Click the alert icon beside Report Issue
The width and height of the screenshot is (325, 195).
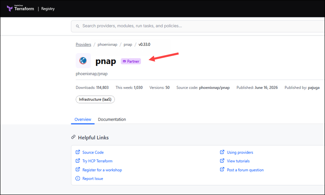coord(78,178)
